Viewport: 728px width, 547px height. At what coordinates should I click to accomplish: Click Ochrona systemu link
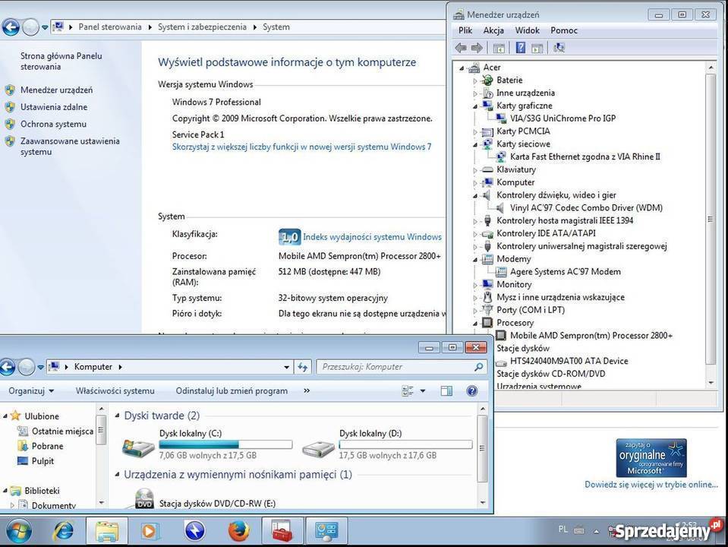[x=53, y=124]
